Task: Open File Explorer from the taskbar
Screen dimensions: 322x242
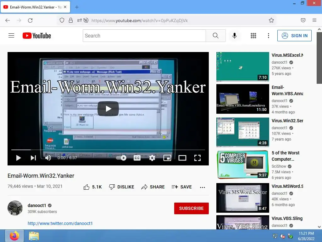Action: click(34, 236)
